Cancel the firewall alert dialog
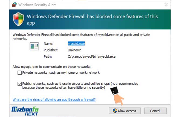 tap(155, 111)
